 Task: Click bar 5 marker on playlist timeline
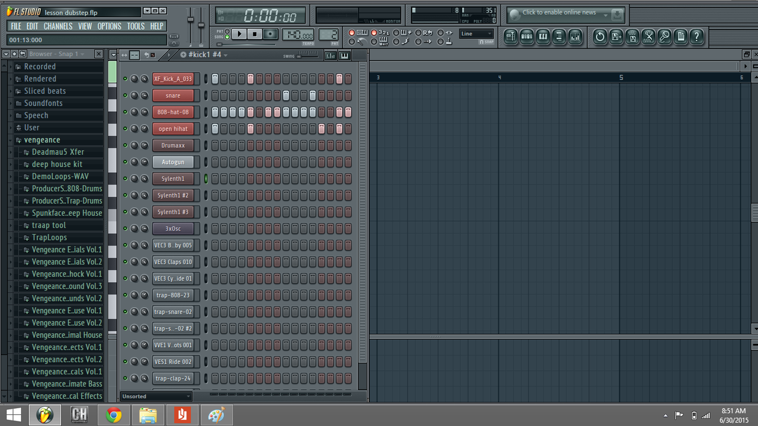coord(621,78)
